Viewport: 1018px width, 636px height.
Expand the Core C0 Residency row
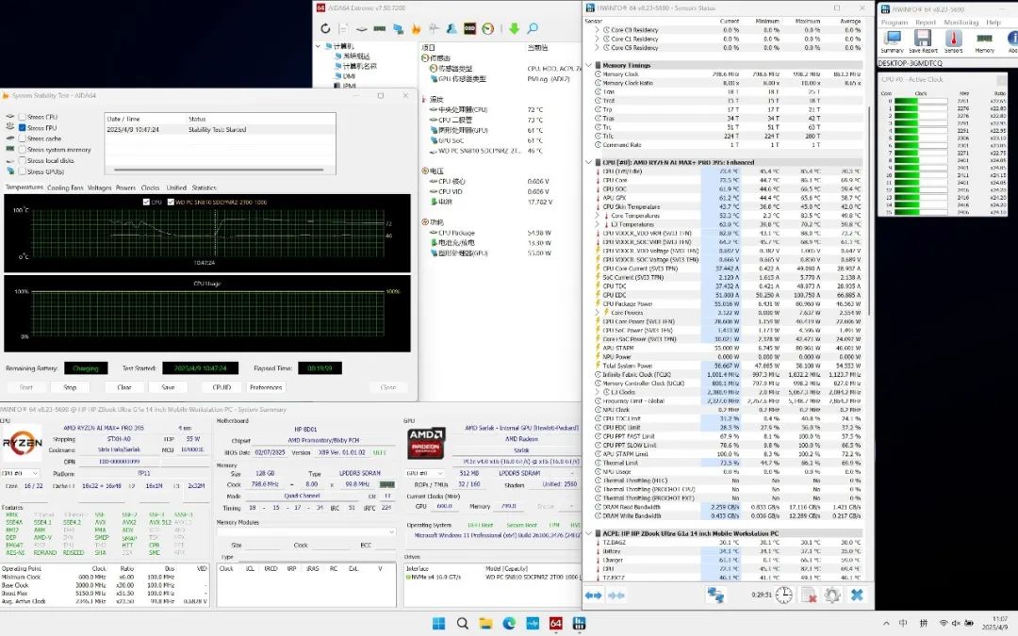[597, 30]
